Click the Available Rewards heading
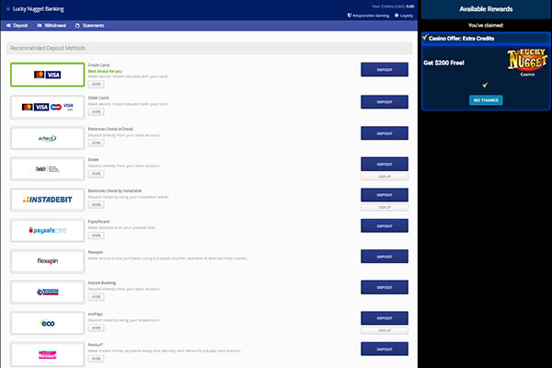This screenshot has width=552, height=368. [486, 9]
